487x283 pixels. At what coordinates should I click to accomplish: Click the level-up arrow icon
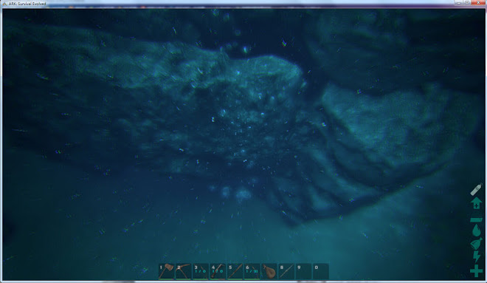click(476, 203)
